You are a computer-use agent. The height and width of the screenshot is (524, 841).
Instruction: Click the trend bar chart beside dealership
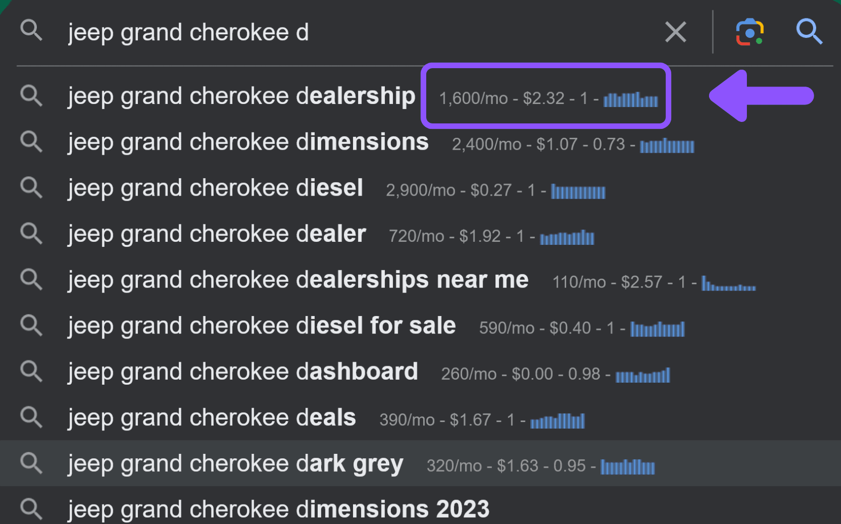point(630,100)
